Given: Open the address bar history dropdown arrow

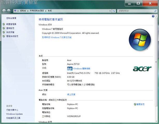Looking at the screenshot, I should point(110,11).
